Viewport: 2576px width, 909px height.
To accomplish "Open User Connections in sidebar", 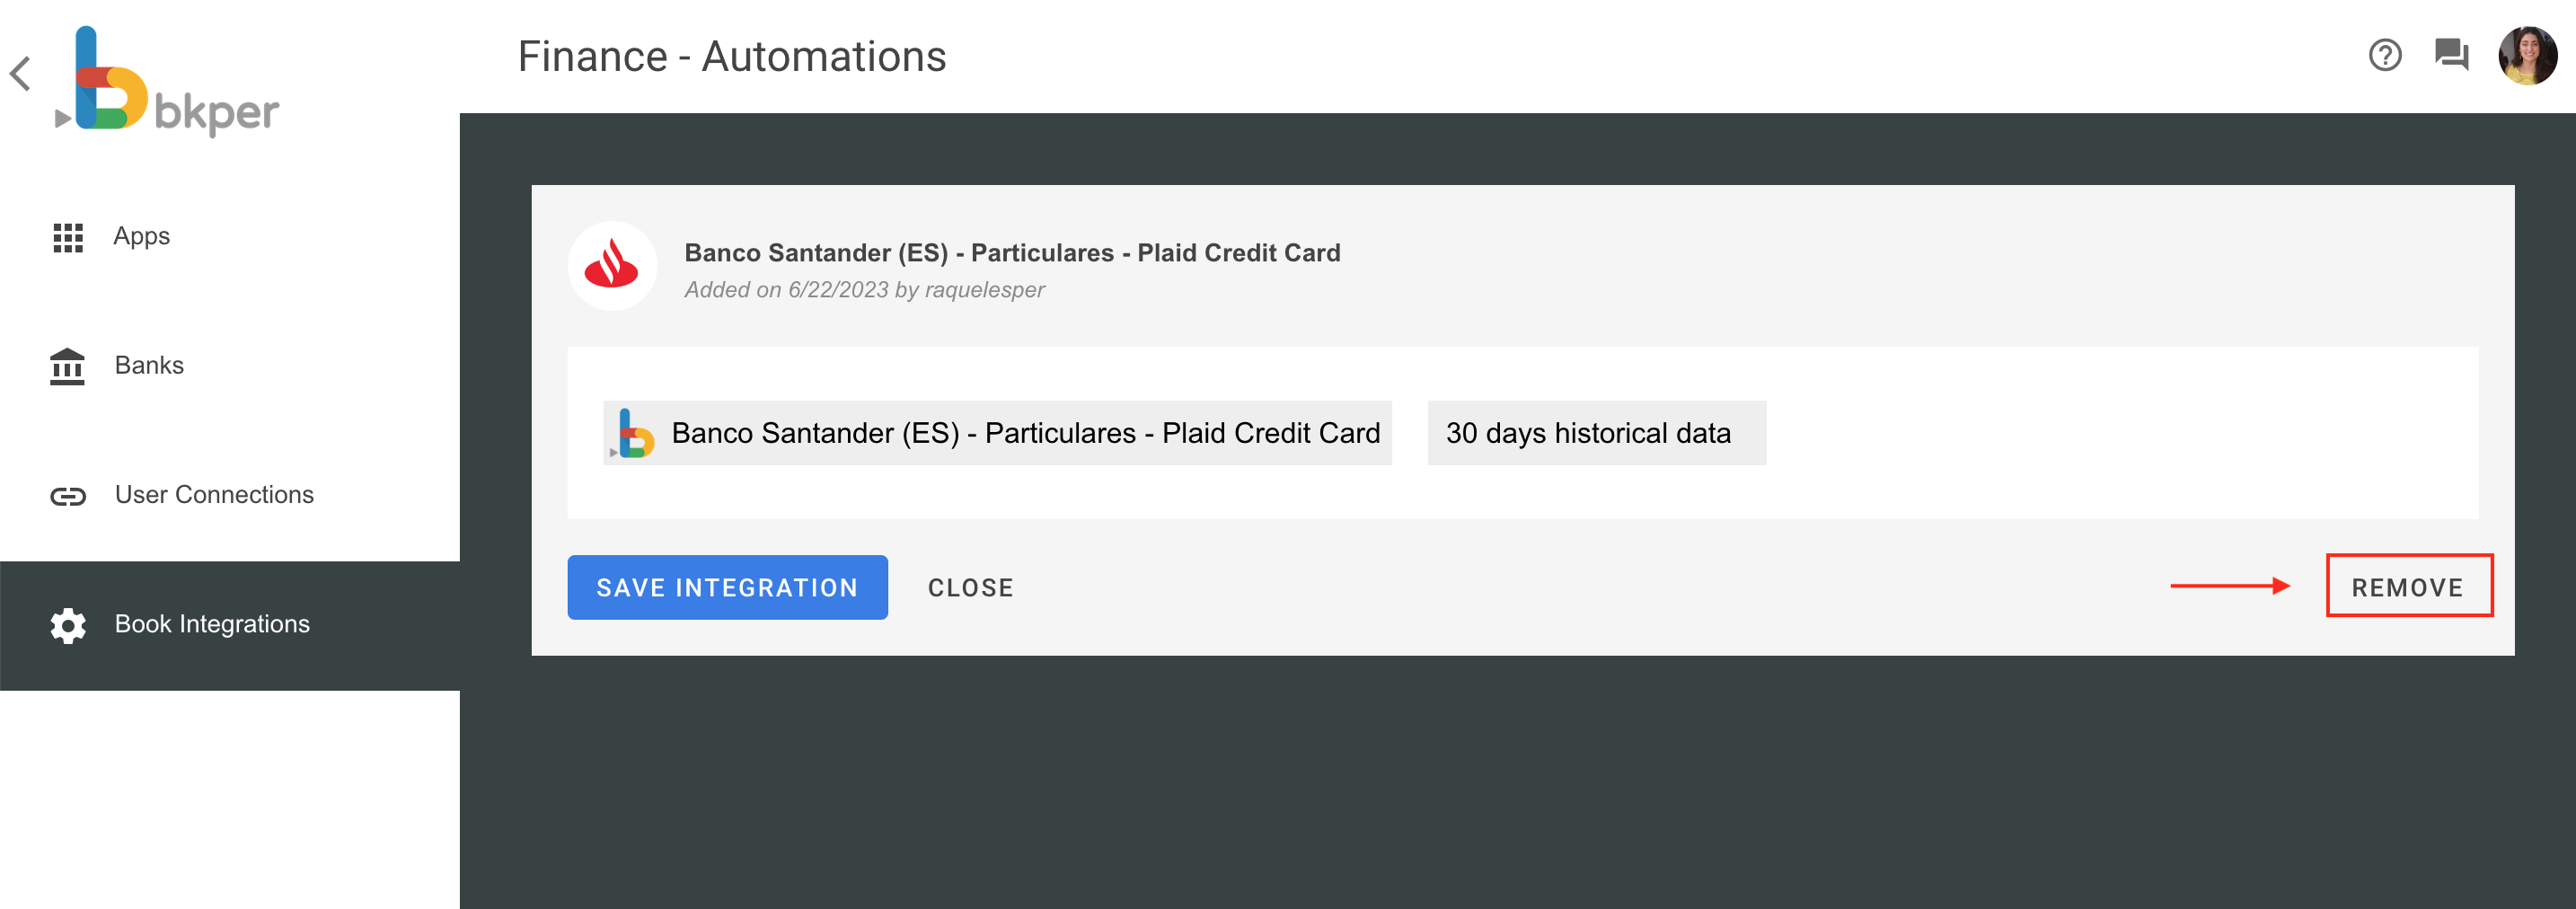I will pyautogui.click(x=214, y=494).
